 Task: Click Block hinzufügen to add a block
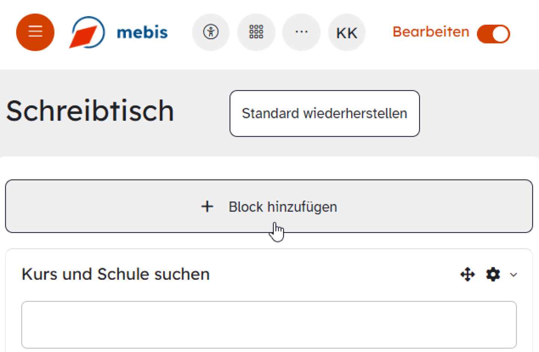(269, 206)
